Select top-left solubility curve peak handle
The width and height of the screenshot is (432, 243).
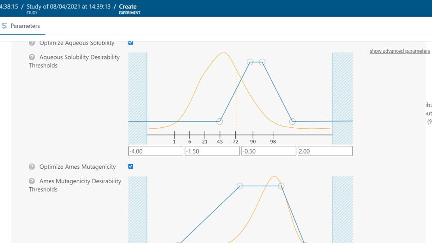tap(250, 62)
